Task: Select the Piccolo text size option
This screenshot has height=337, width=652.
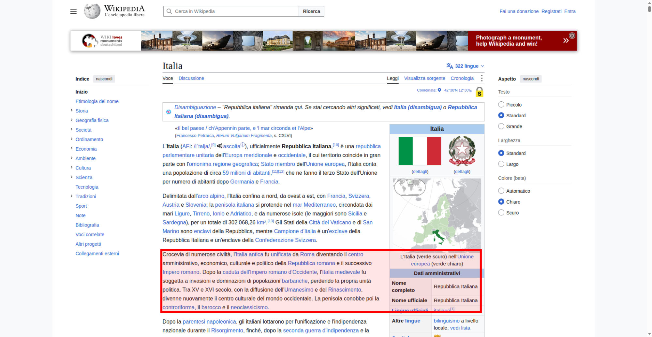Action: (x=501, y=105)
